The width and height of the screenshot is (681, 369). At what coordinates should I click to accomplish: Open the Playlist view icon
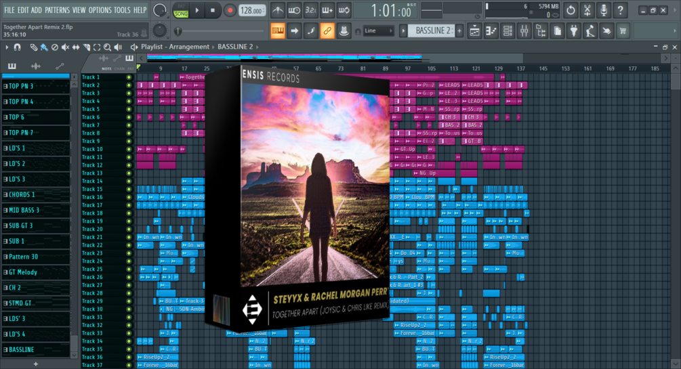click(474, 31)
